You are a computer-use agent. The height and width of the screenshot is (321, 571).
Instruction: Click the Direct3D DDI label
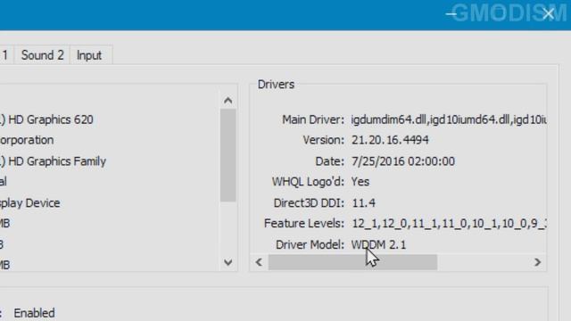pos(309,202)
